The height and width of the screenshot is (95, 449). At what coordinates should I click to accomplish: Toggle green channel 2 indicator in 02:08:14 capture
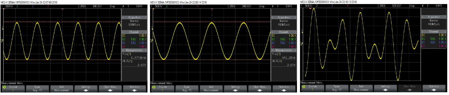pyautogui.click(x=167, y=6)
